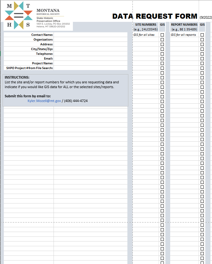Select the Email entry field in the contact form
212x264 pixels.
pyautogui.click(x=90, y=59)
